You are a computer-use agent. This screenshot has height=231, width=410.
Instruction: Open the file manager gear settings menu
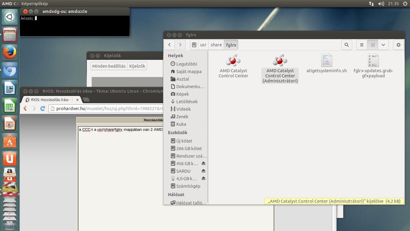tap(399, 45)
